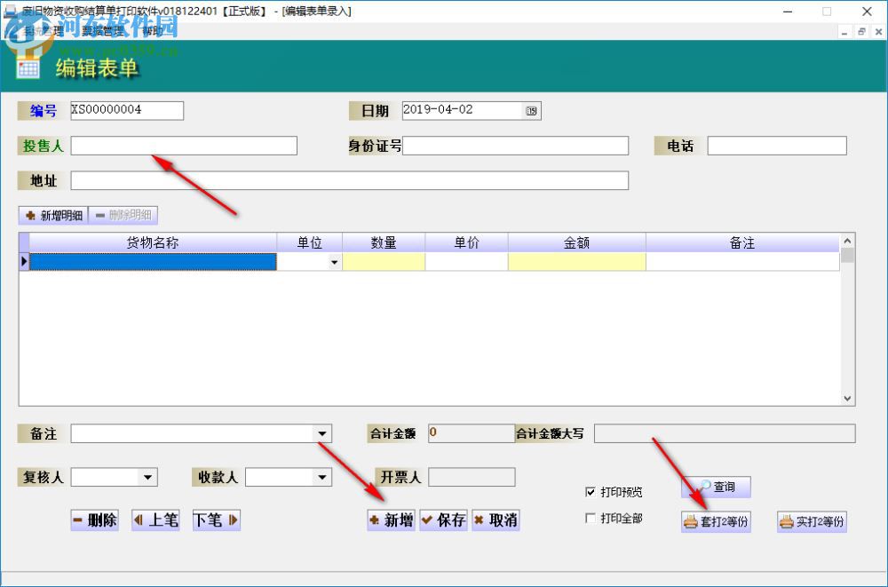Click the 新增 button
This screenshot has width=888, height=587.
coord(392,520)
